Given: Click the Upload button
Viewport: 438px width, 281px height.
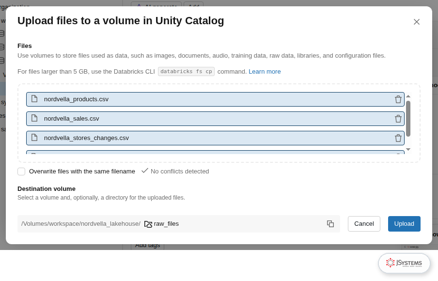Looking at the screenshot, I should [x=404, y=224].
